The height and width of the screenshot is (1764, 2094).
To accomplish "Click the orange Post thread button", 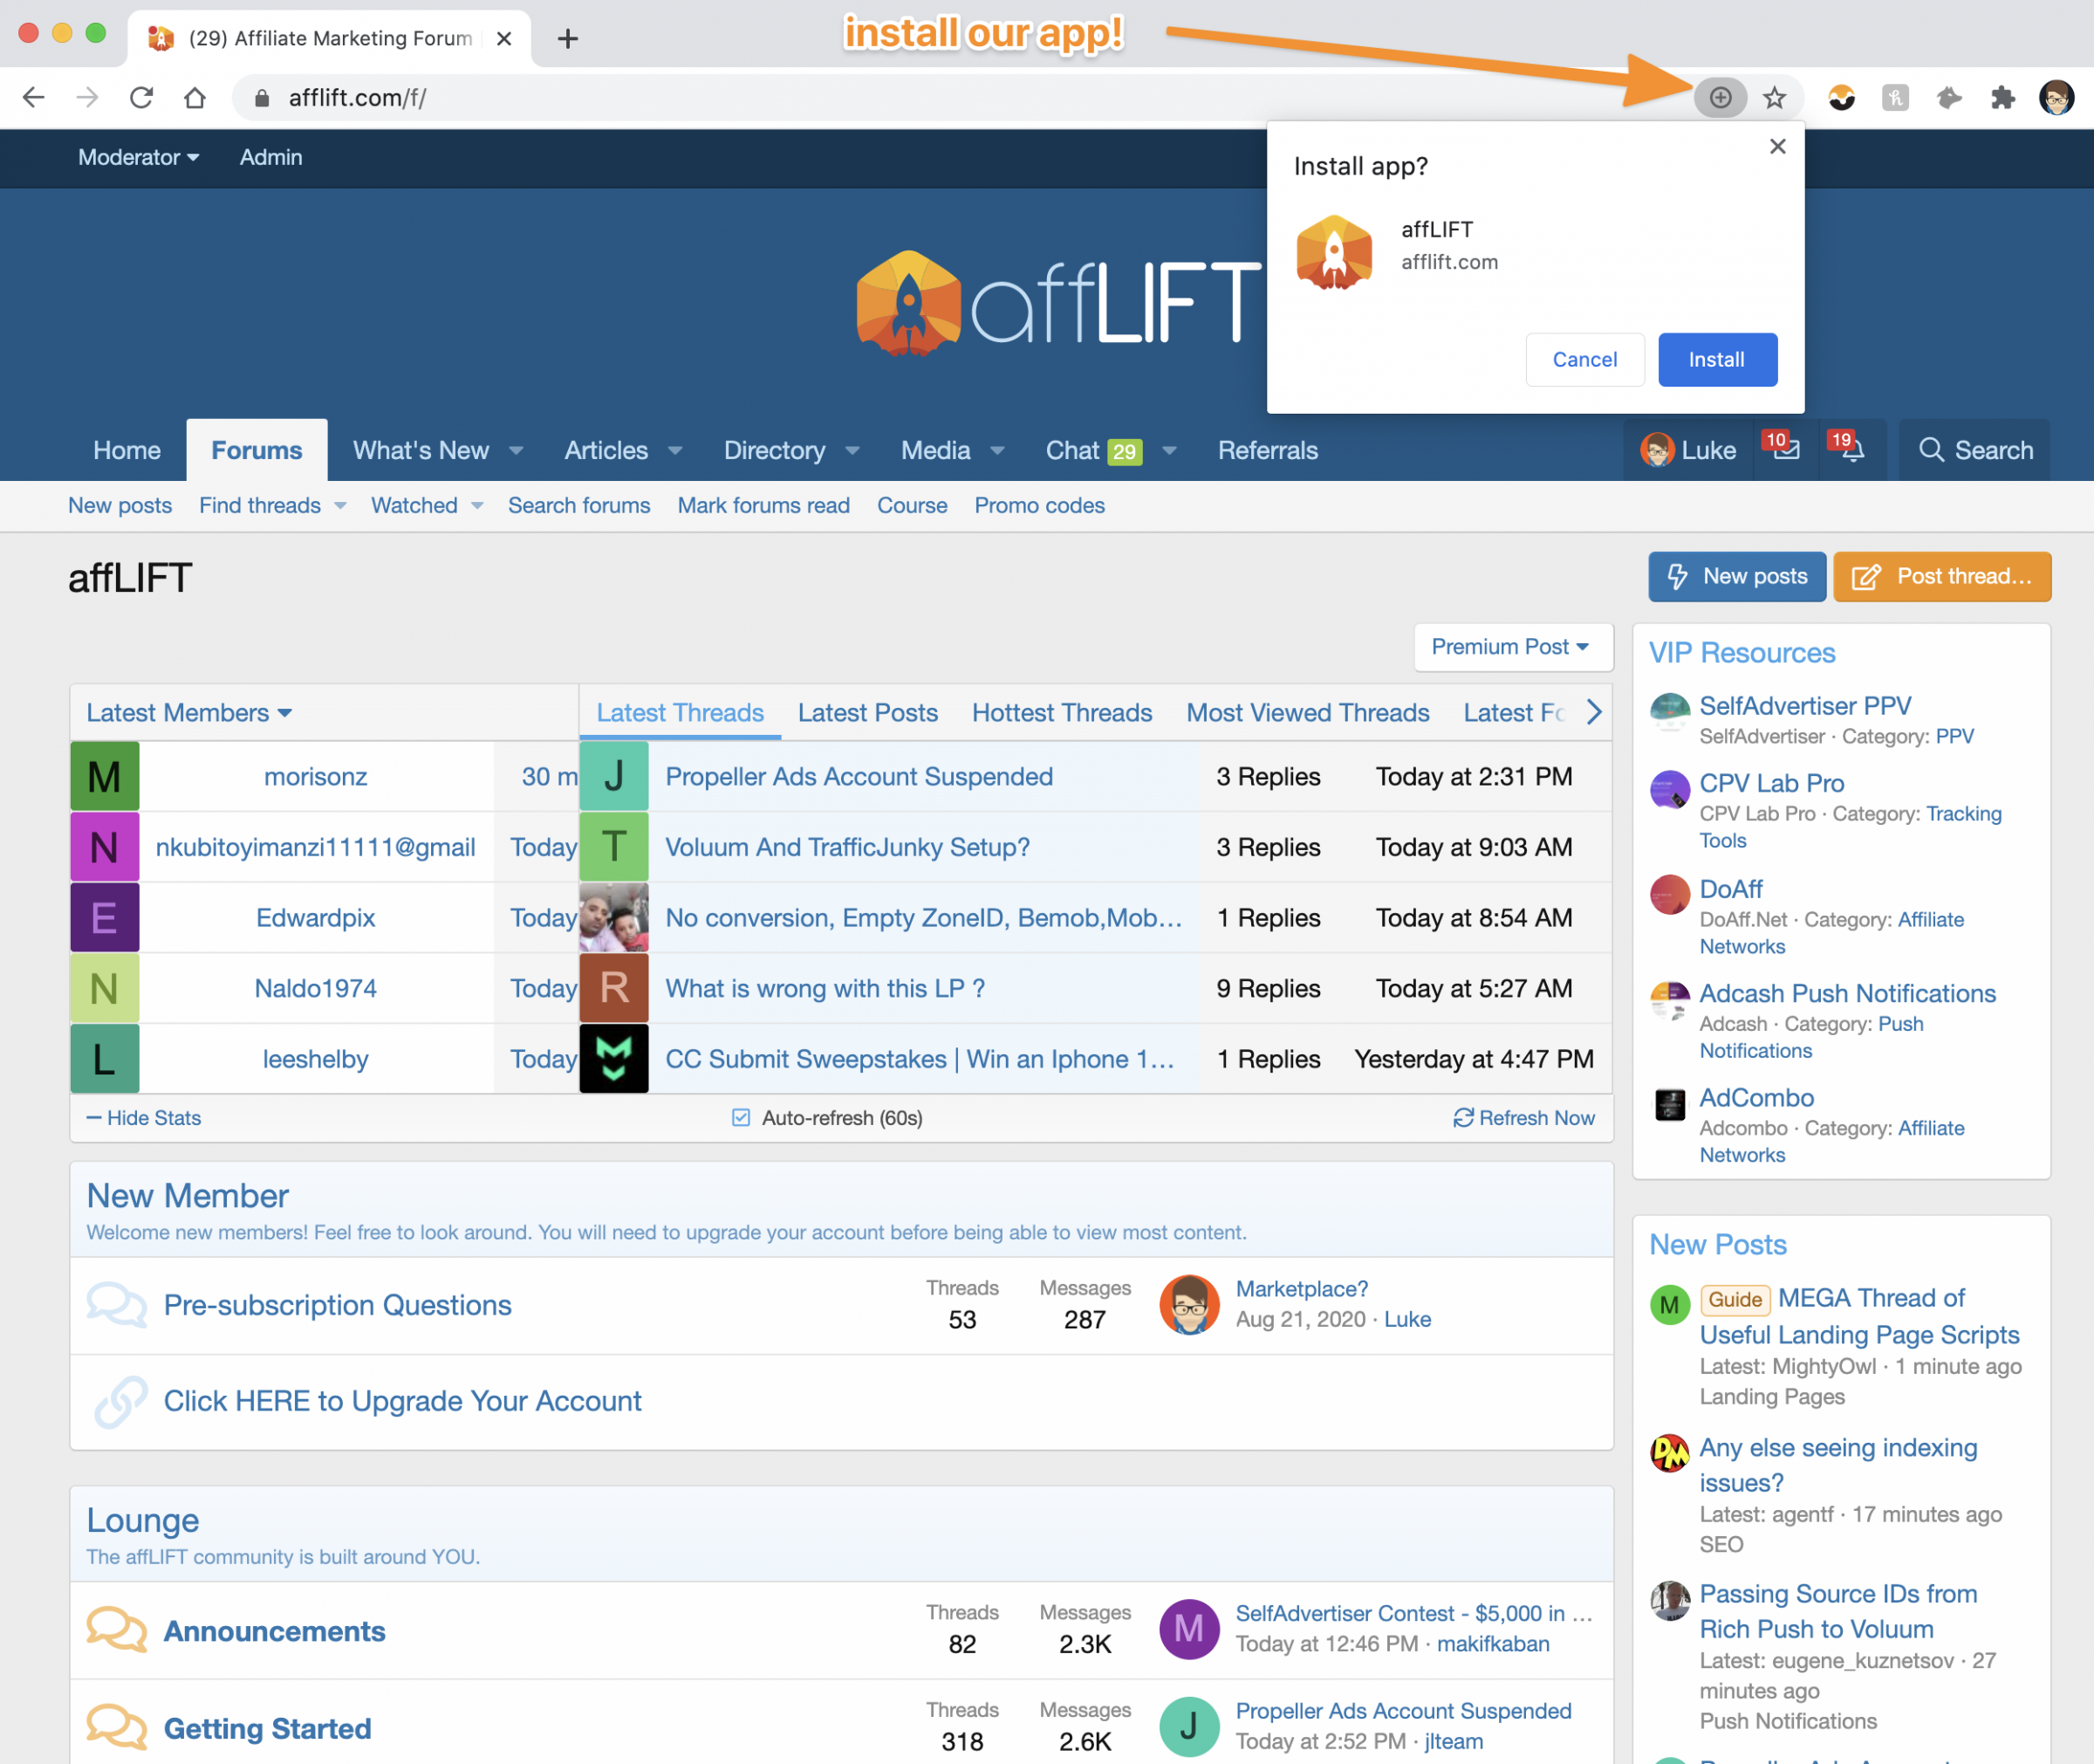I will 1941,576.
